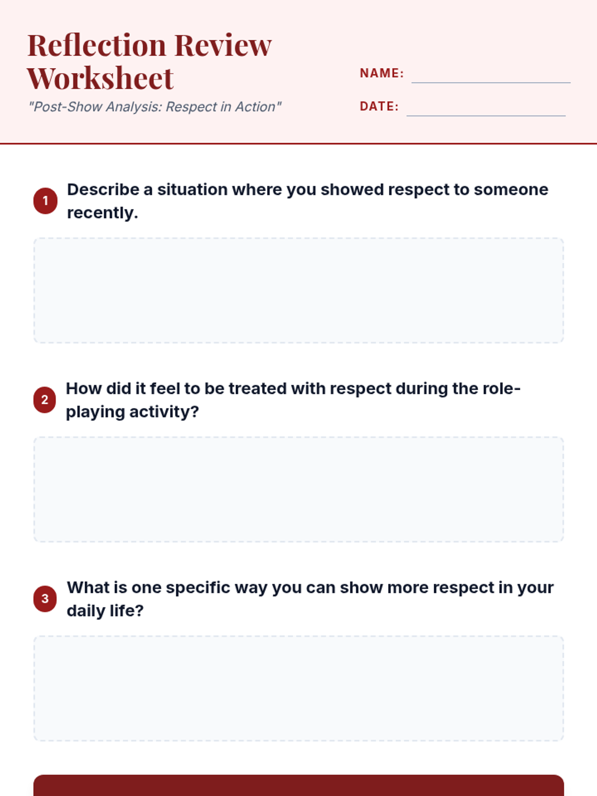The width and height of the screenshot is (597, 796).
Task: Click the word "Worksheet" in the heading
Action: (x=100, y=79)
